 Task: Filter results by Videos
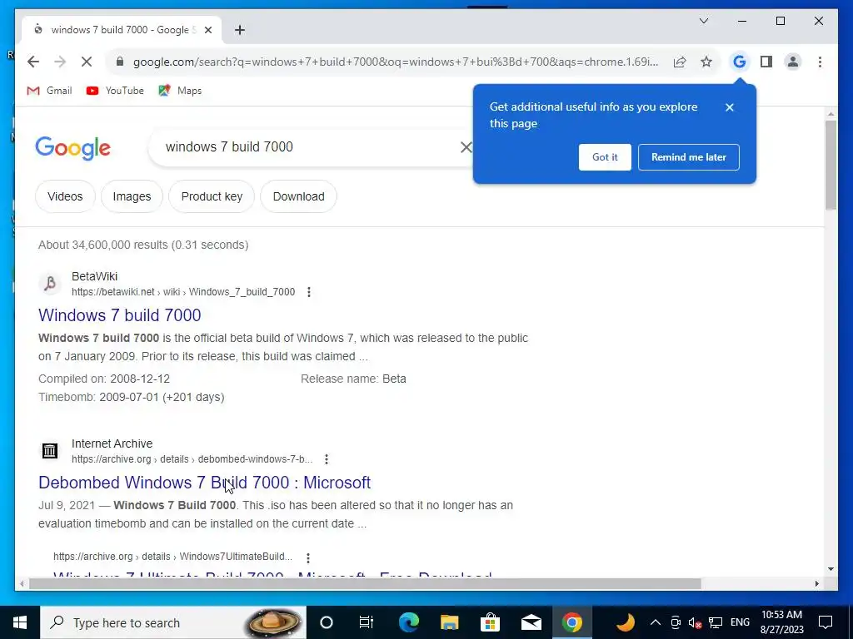pyautogui.click(x=65, y=196)
